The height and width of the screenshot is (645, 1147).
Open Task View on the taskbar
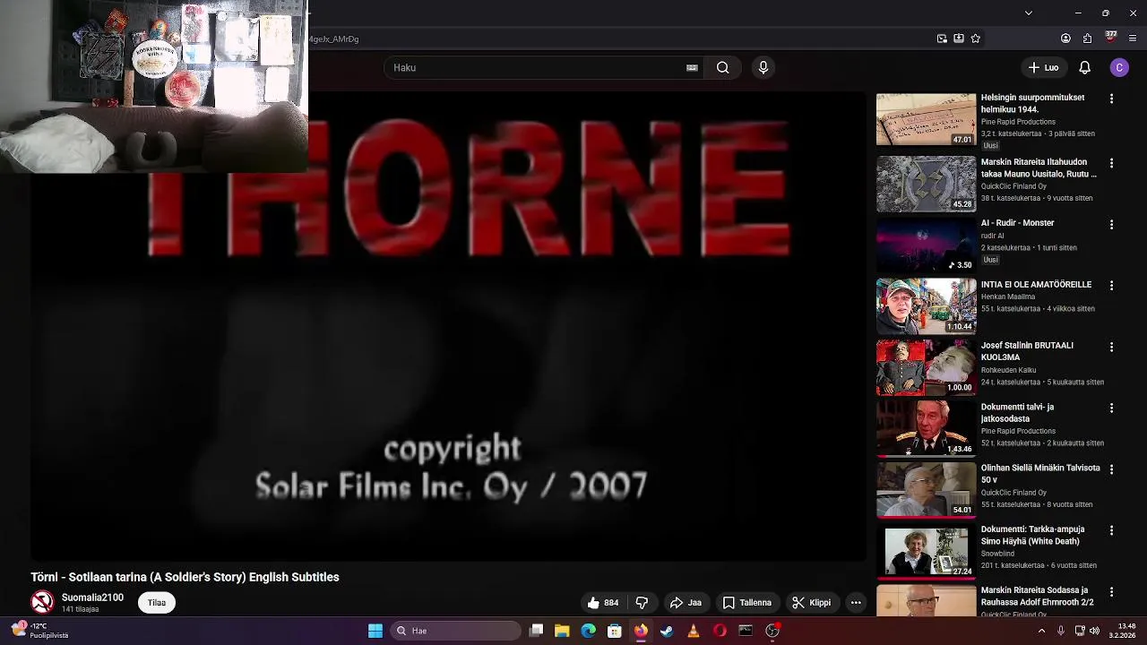pyautogui.click(x=536, y=631)
